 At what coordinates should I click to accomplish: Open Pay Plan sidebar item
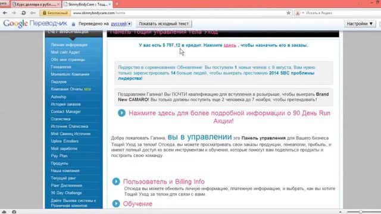point(59,156)
